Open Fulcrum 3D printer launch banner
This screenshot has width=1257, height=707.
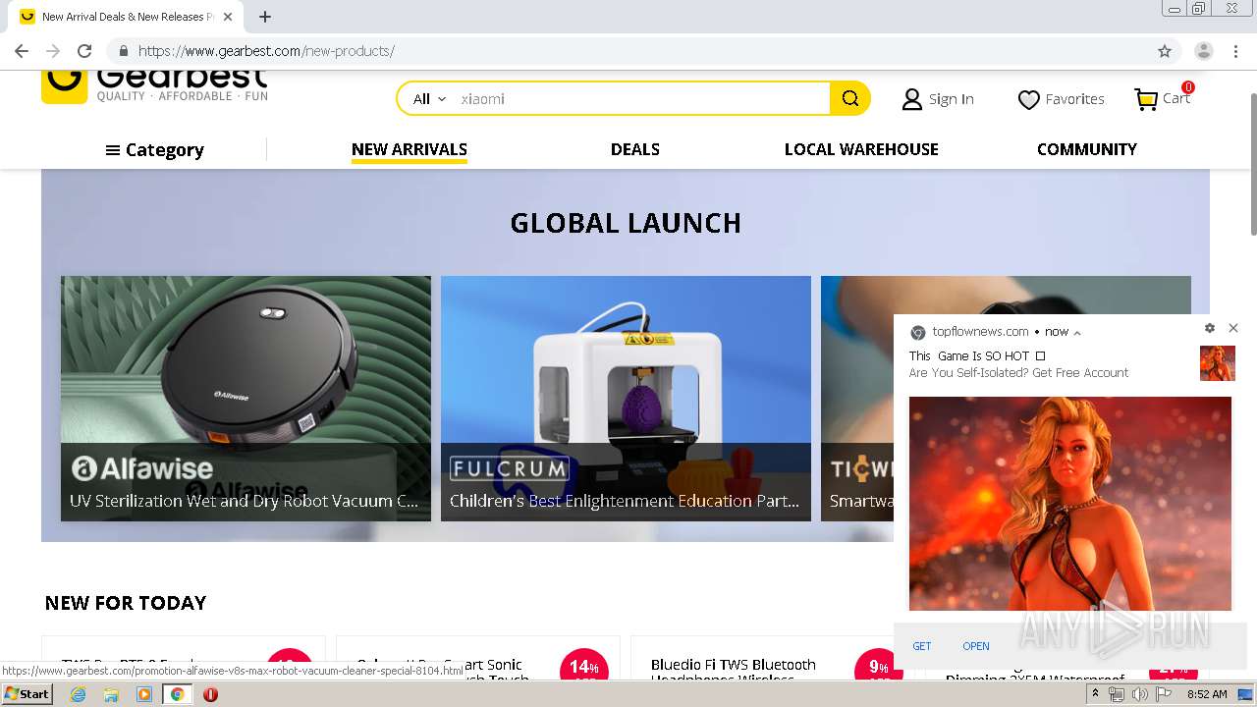tap(626, 399)
